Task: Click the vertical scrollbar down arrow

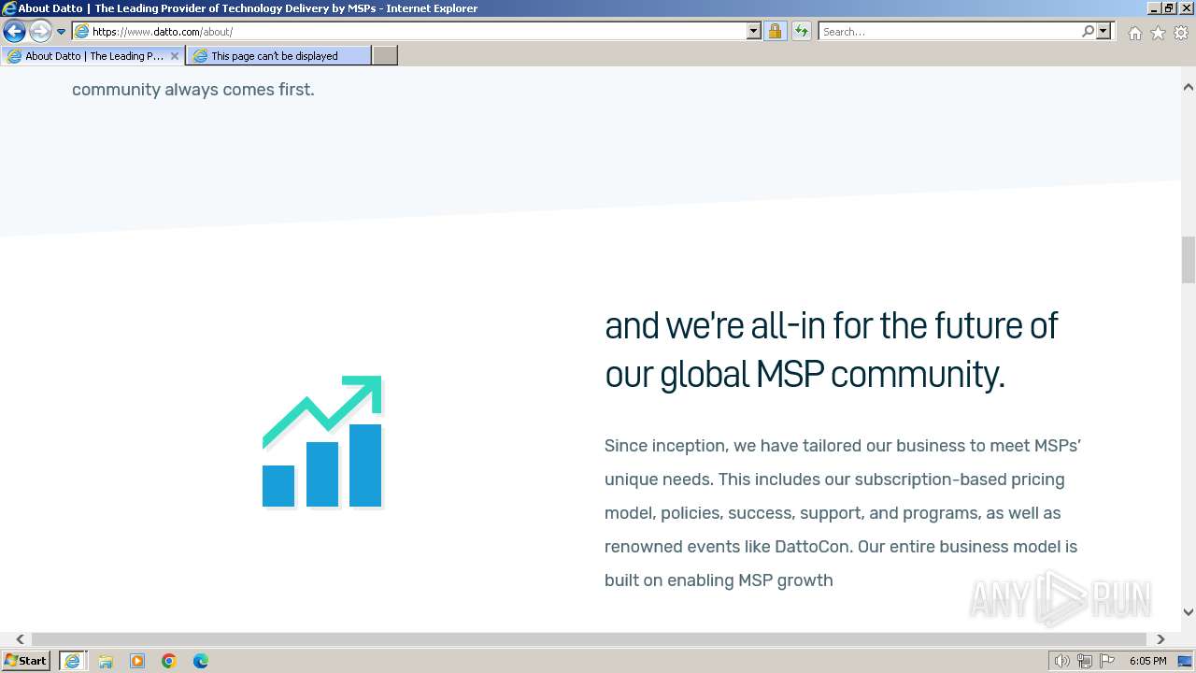Action: coord(1189,612)
